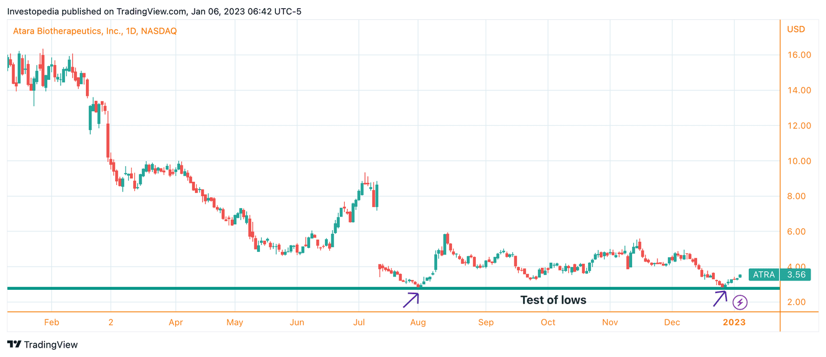Click the Atara Biotherapeutics chart title
Image resolution: width=826 pixels, height=357 pixels.
tap(95, 31)
